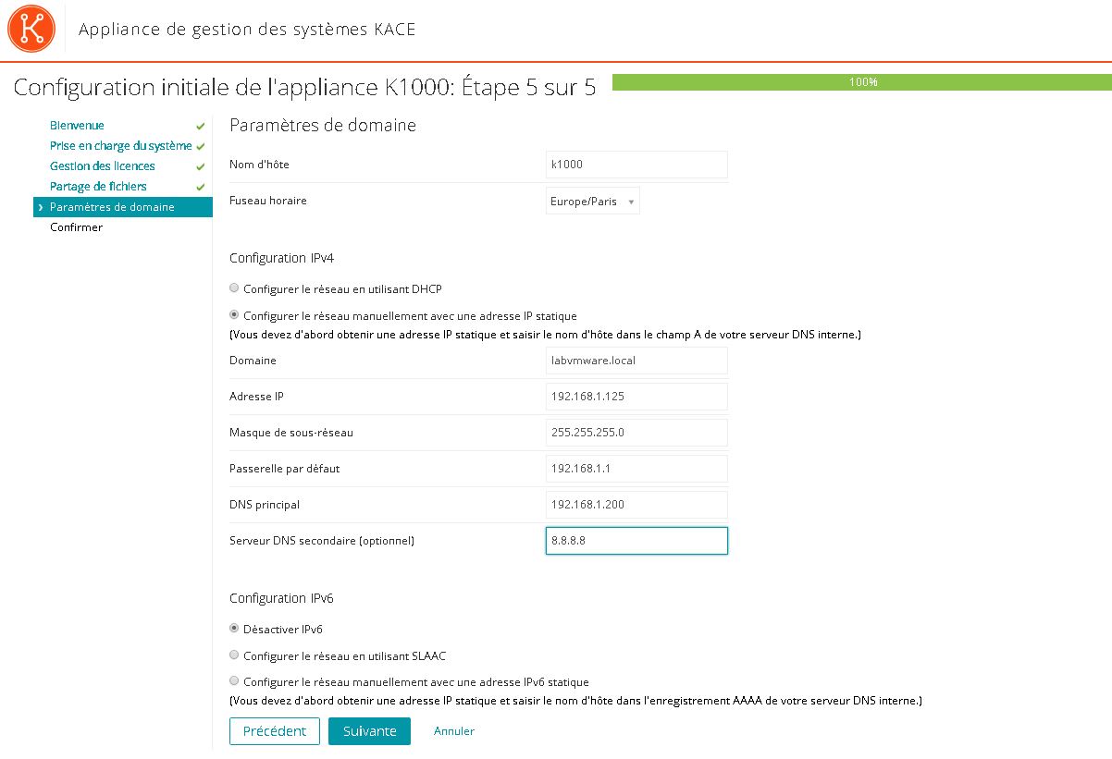Image resolution: width=1112 pixels, height=759 pixels.
Task: Click the "DNS principal" label text
Action: click(265, 505)
